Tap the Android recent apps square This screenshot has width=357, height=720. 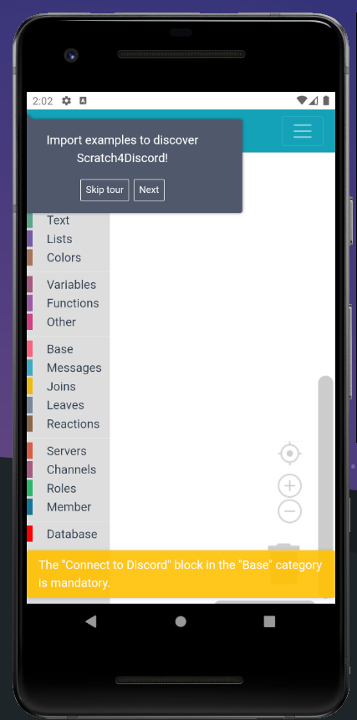[x=269, y=621]
